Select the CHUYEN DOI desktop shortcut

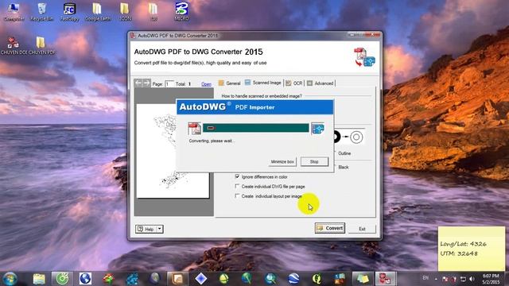click(x=14, y=45)
